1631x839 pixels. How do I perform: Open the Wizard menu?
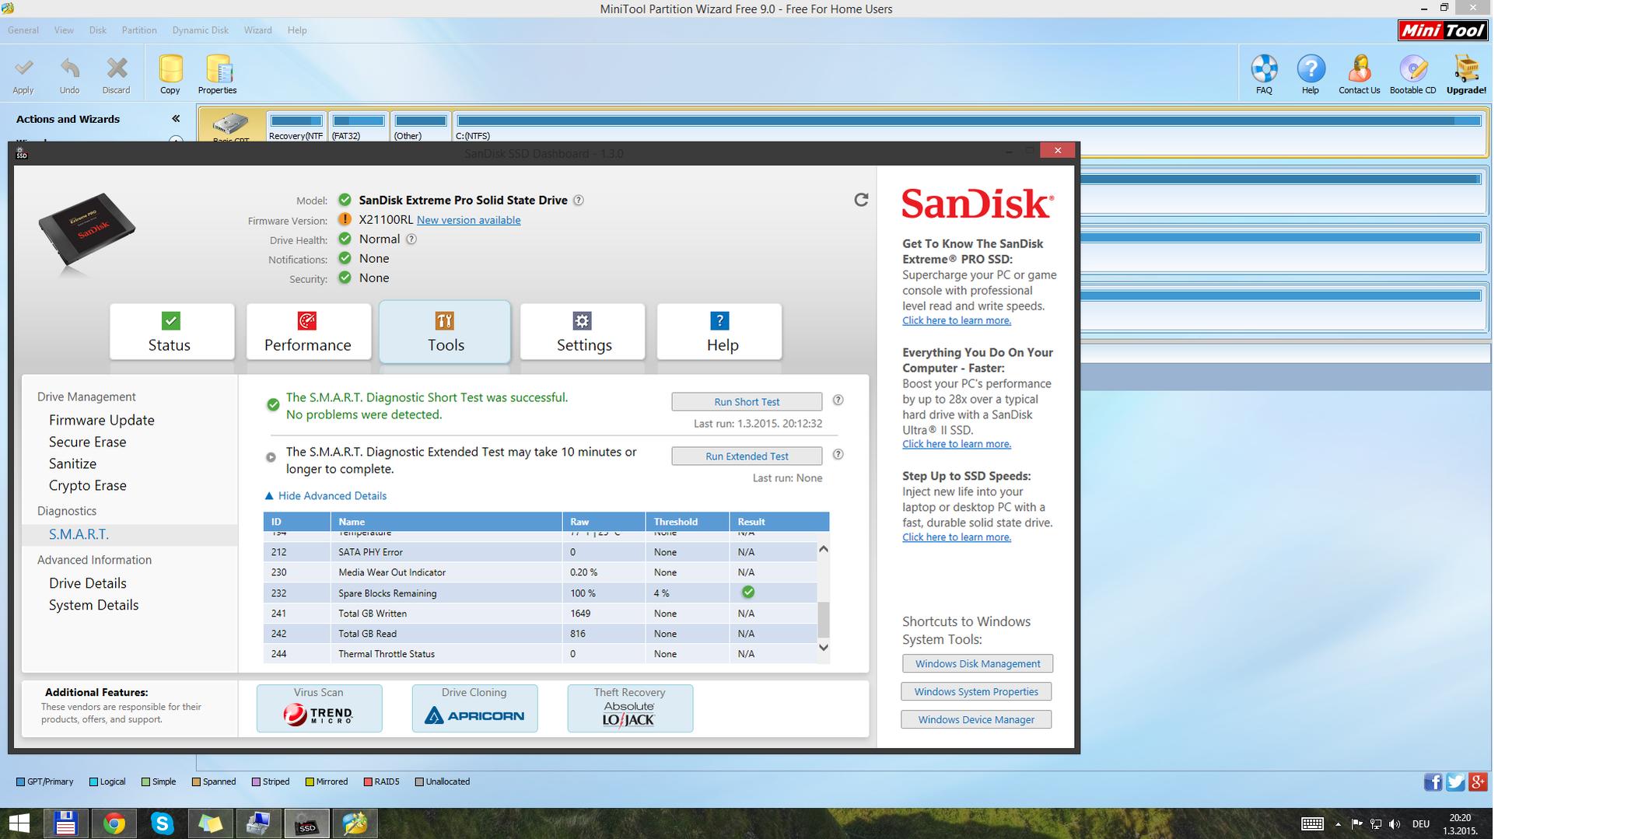(258, 30)
